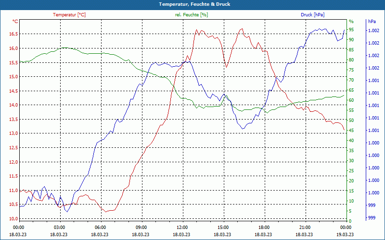Click the '21:00' time axis label

click(305, 227)
